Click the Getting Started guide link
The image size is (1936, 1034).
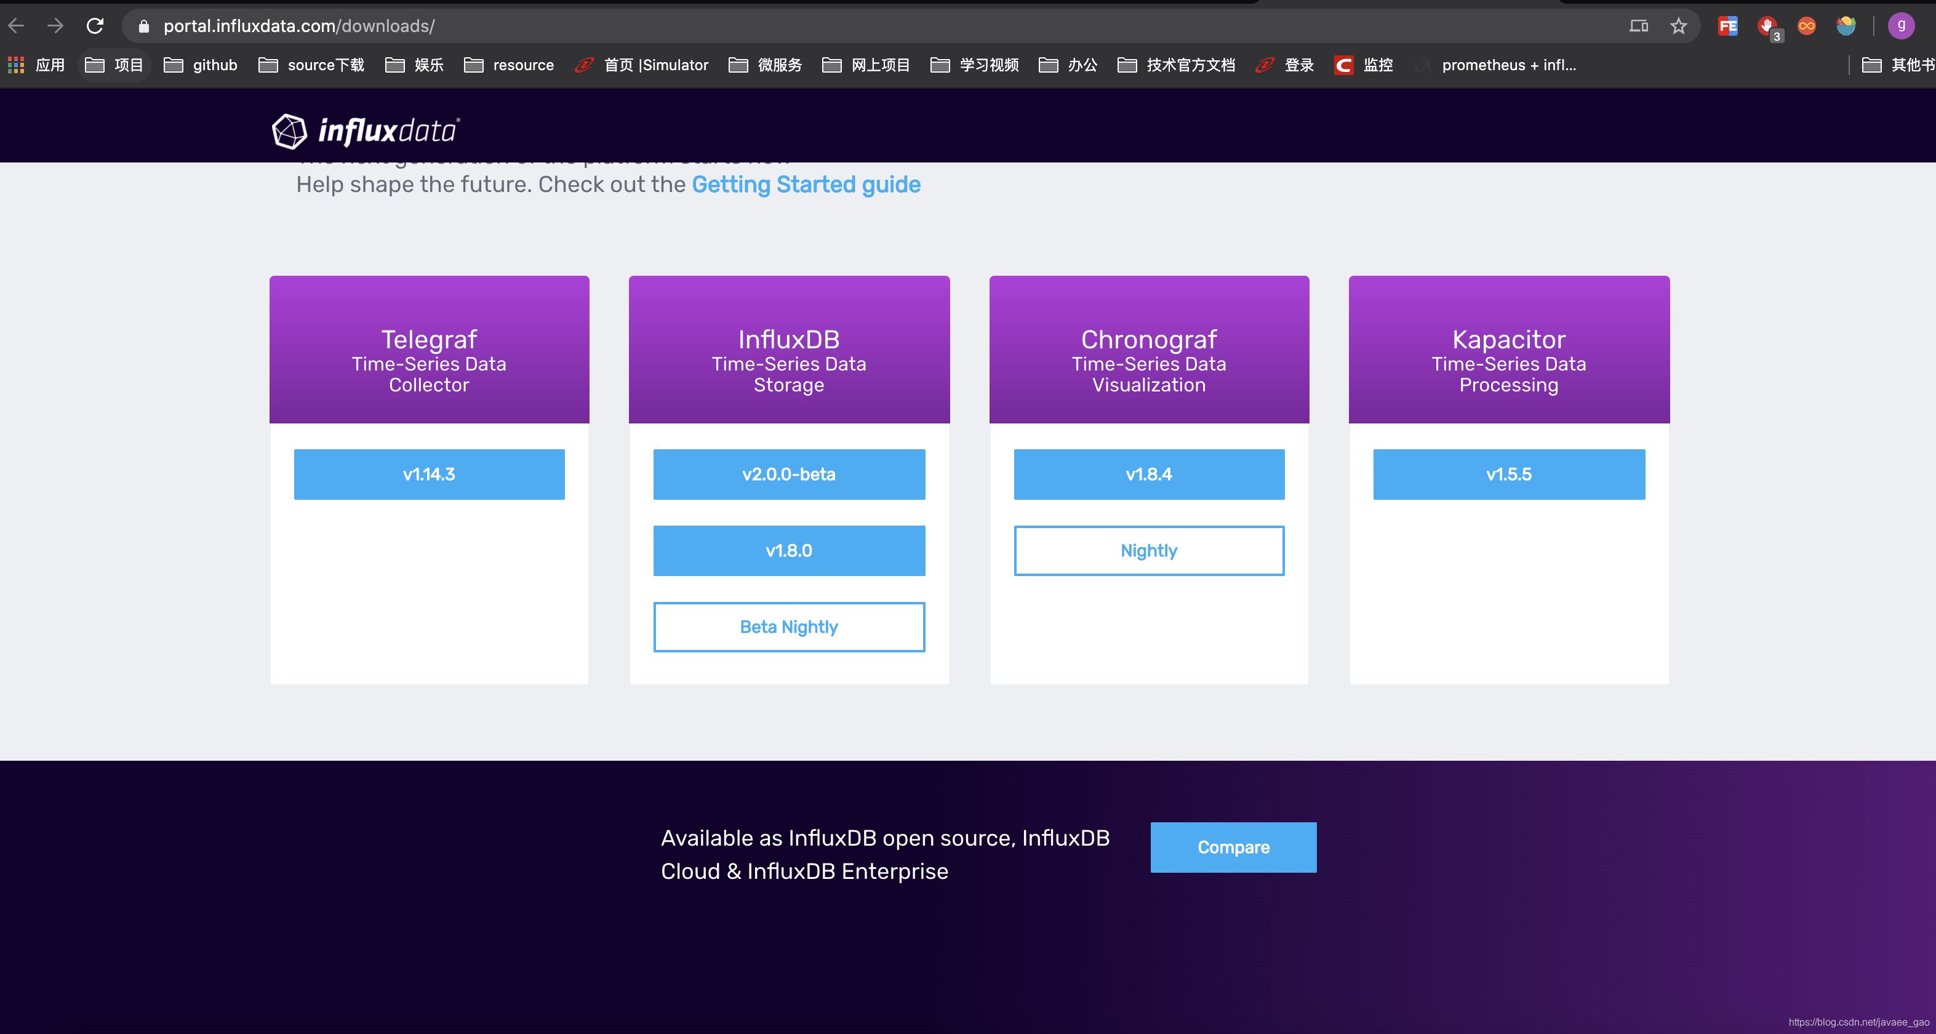pyautogui.click(x=806, y=183)
